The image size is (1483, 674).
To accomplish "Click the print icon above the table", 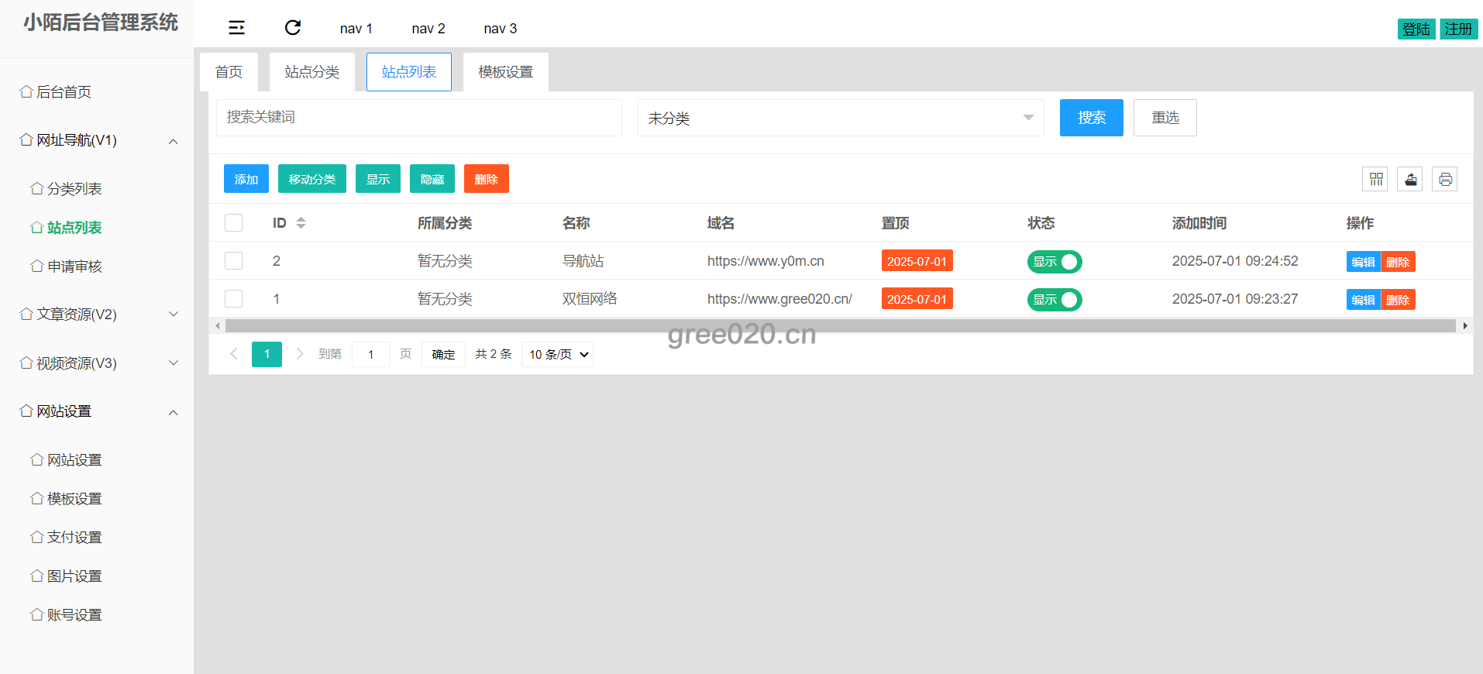I will click(1445, 179).
